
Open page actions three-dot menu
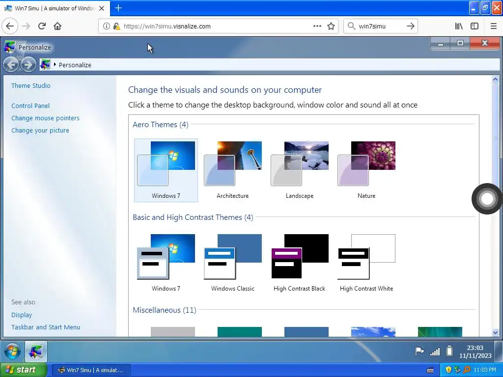point(317,27)
